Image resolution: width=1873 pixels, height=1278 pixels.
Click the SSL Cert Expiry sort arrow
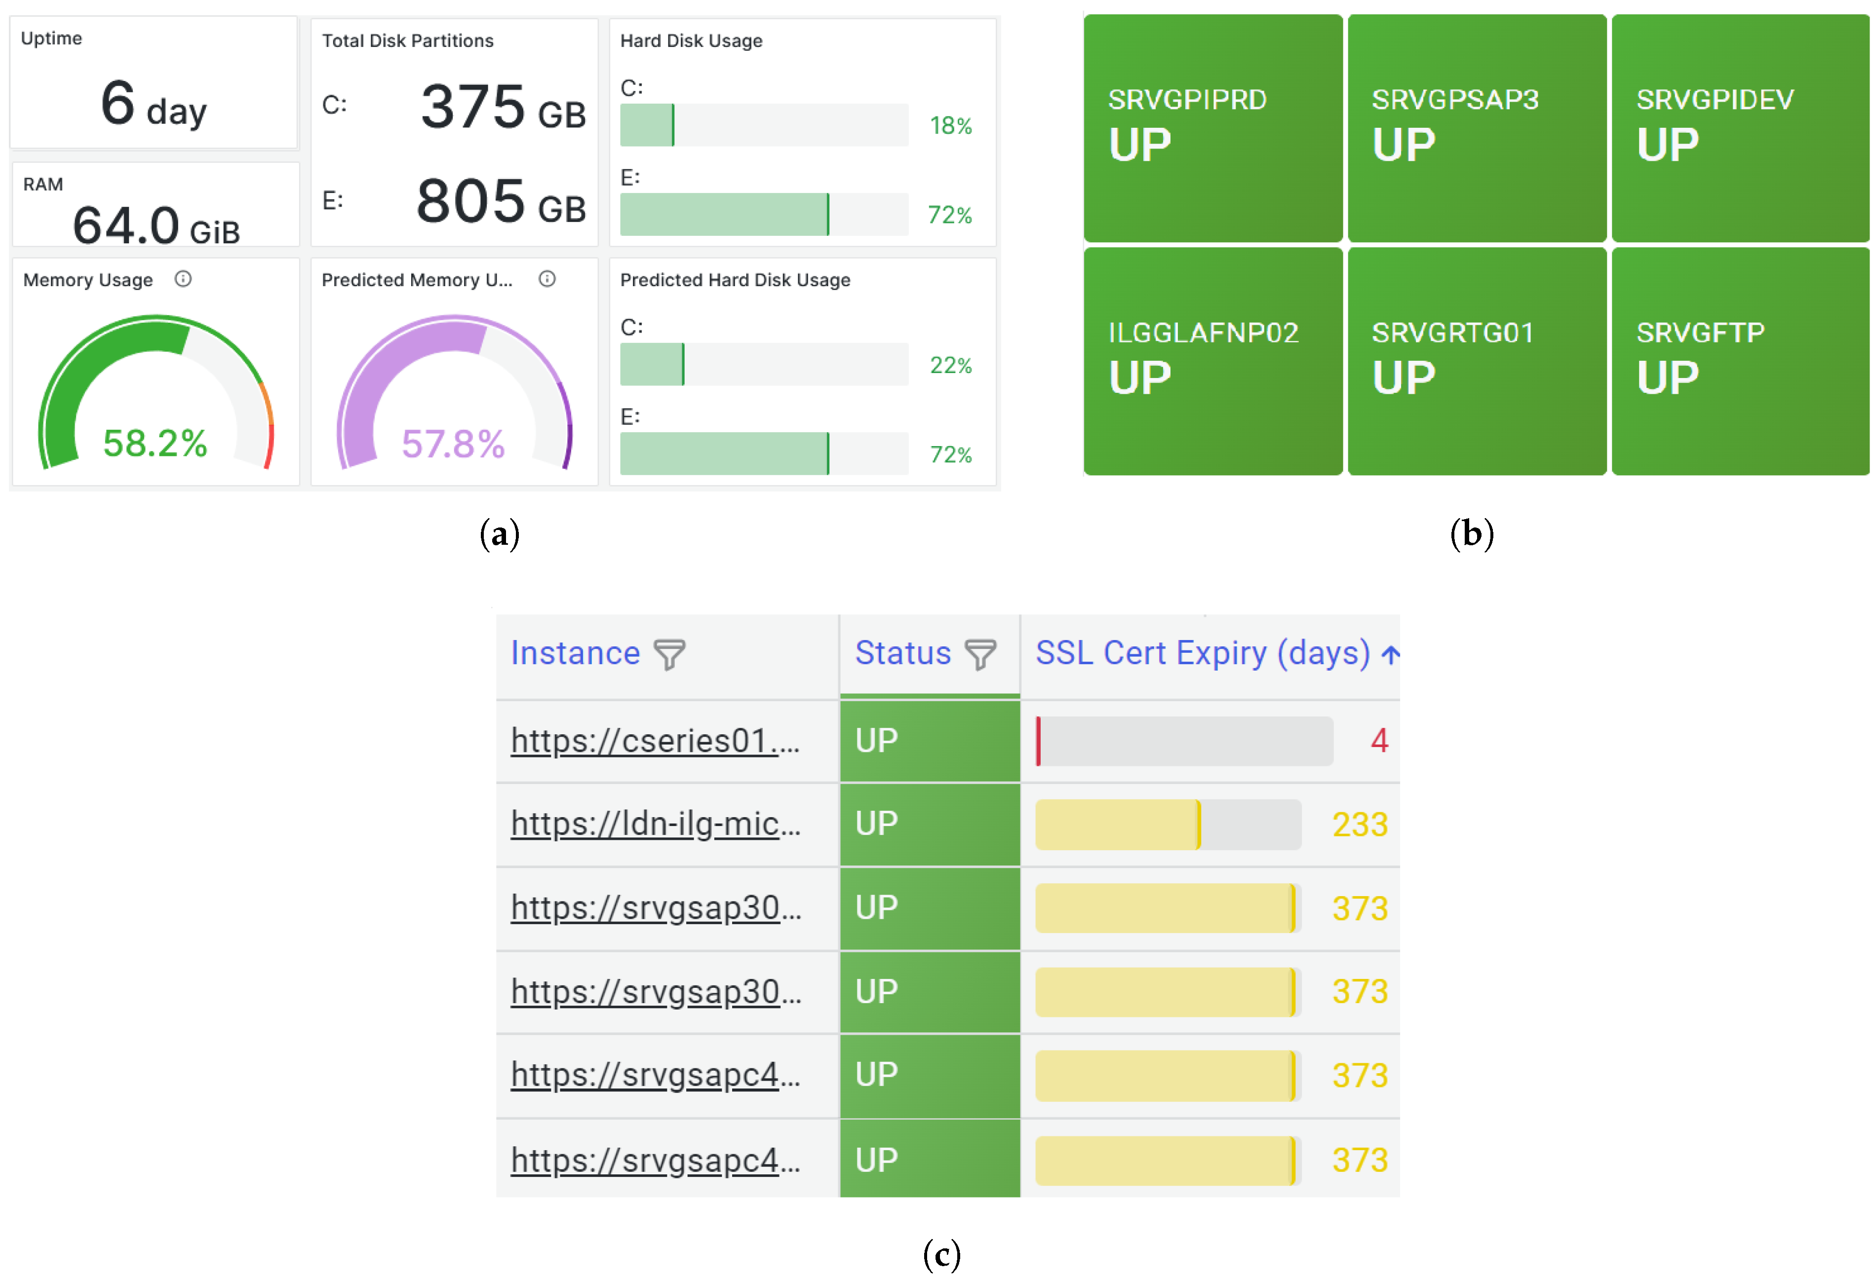pyautogui.click(x=1389, y=654)
